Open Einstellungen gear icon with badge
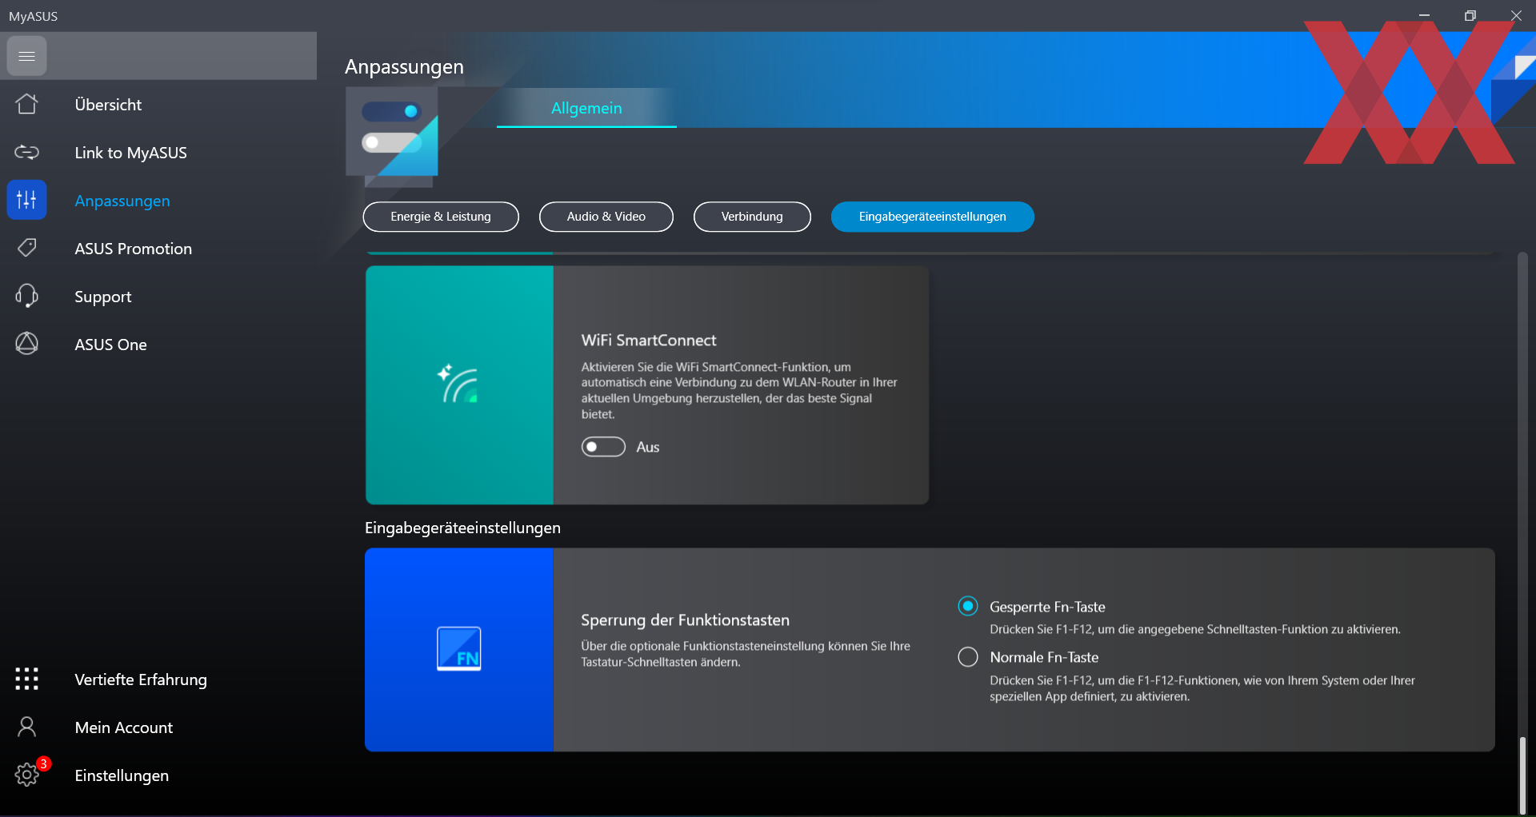 pos(26,774)
